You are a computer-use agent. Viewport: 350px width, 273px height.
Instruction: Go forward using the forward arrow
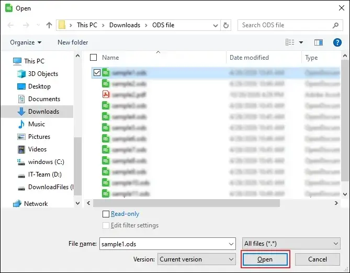click(26, 25)
